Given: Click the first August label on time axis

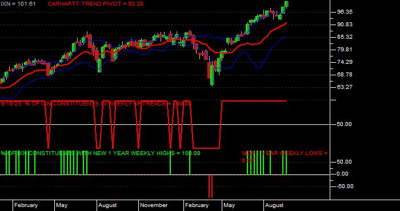Looking at the screenshot, I should coord(107,205).
